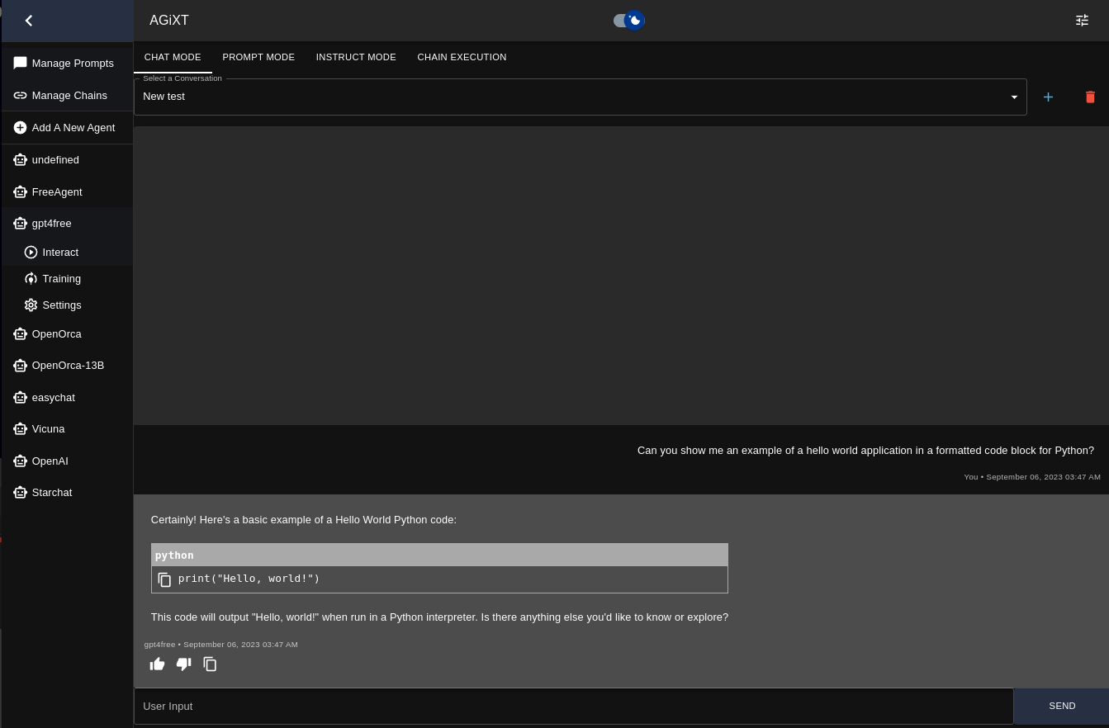
Task: Delete current conversation using trash icon
Action: tap(1090, 97)
